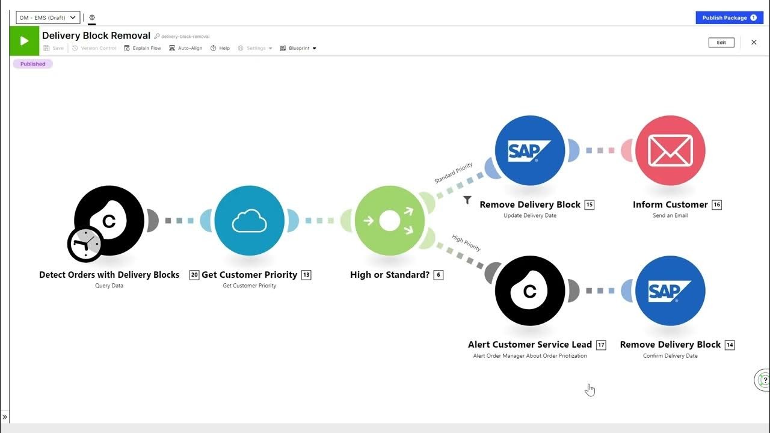Click the filter funnel on Standard Priority path
Viewport: 770px width, 433px height.
tap(467, 200)
